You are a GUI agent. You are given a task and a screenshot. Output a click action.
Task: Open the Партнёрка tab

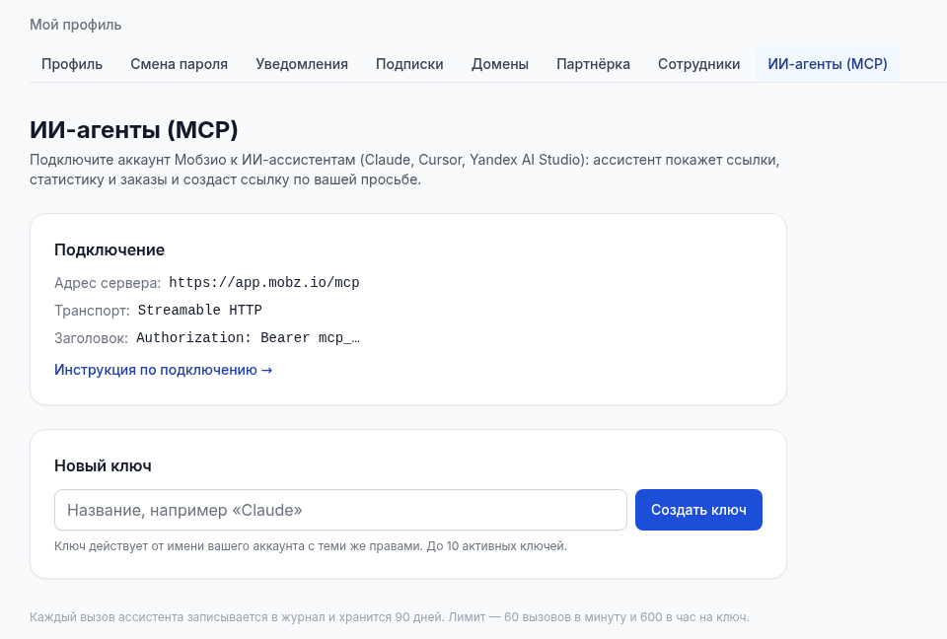(593, 64)
